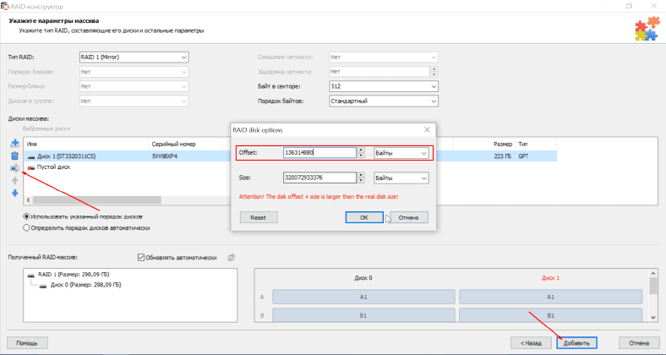
Task: Select the Пустой диск row icon
Action: pyautogui.click(x=32, y=168)
